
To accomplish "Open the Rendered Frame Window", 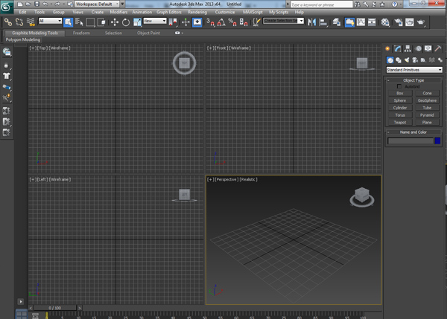I will 410,22.
